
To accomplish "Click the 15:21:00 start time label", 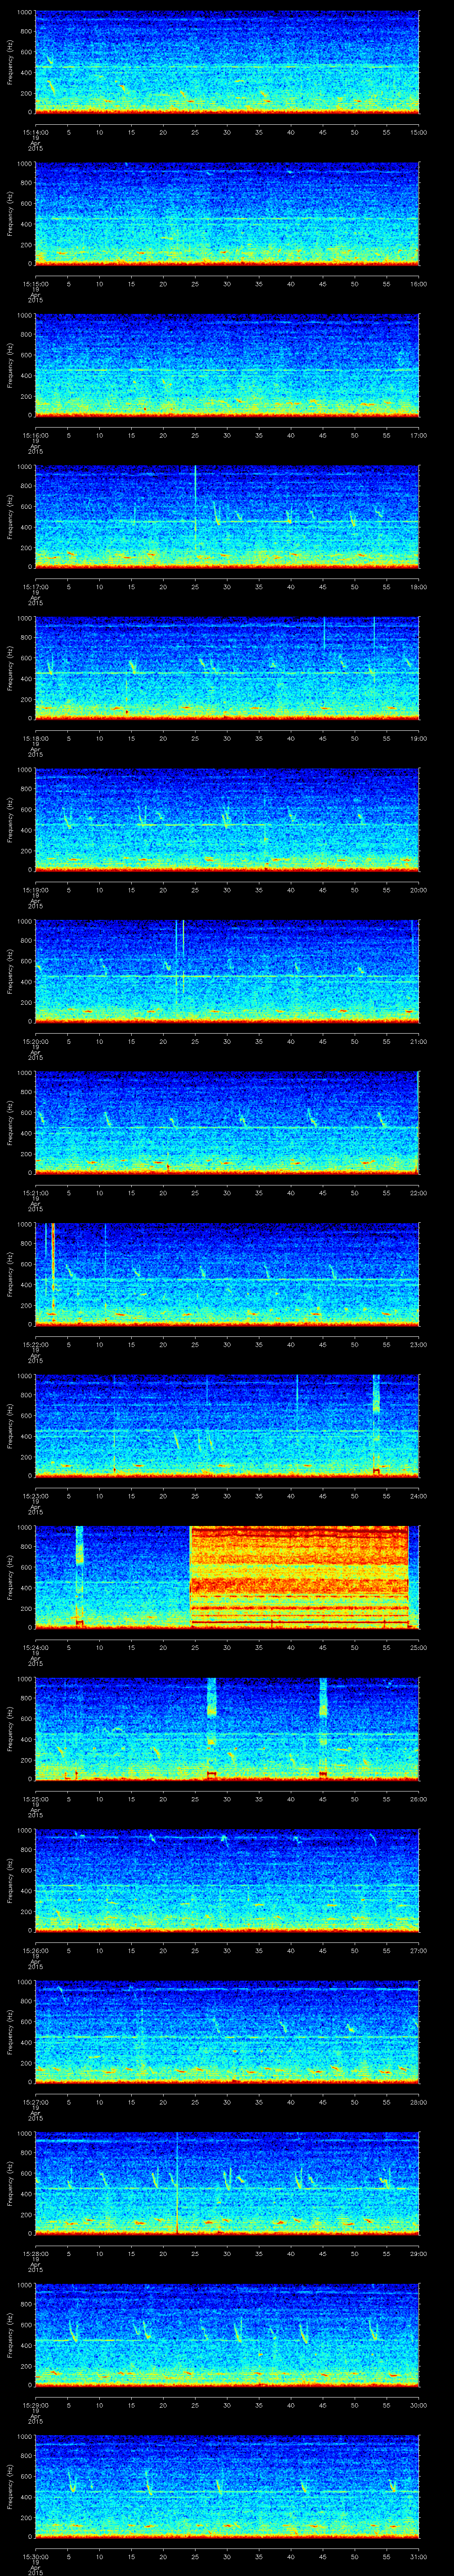I will pos(35,1193).
